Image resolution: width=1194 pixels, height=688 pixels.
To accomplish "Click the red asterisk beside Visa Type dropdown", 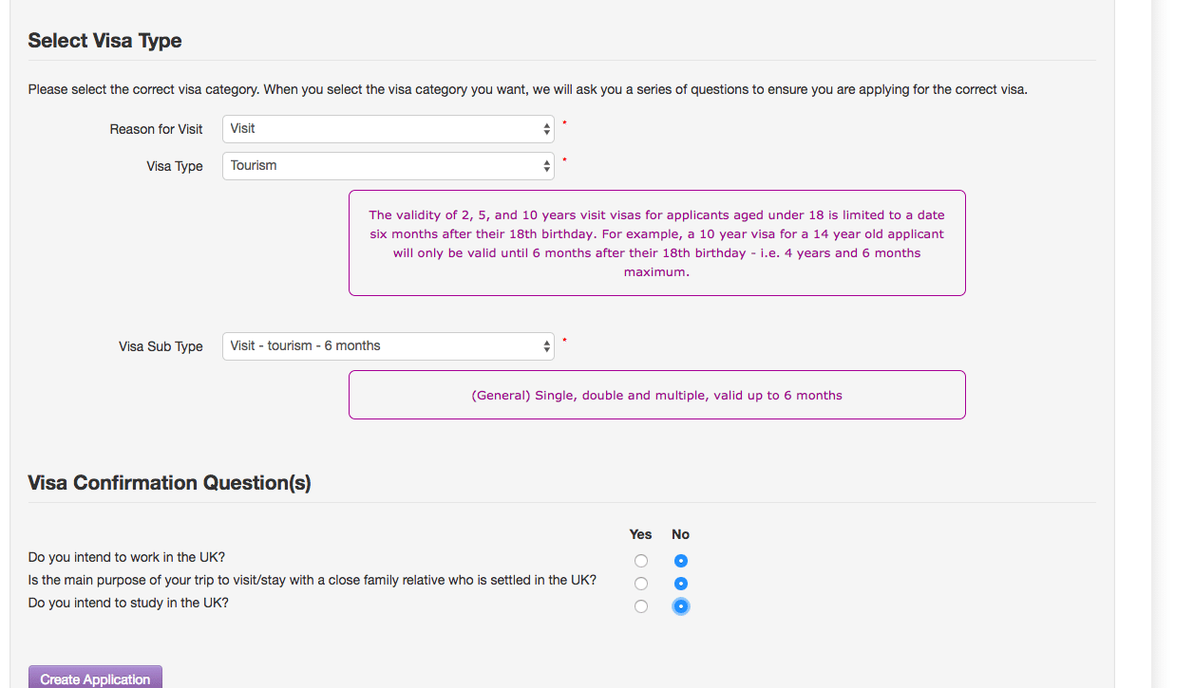I will click(x=564, y=159).
